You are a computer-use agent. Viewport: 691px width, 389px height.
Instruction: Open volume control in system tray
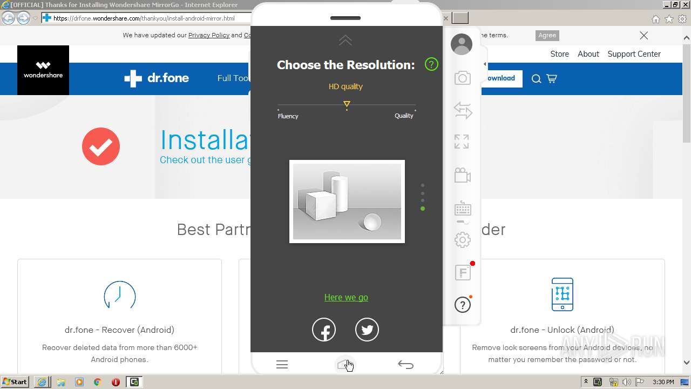coord(626,382)
